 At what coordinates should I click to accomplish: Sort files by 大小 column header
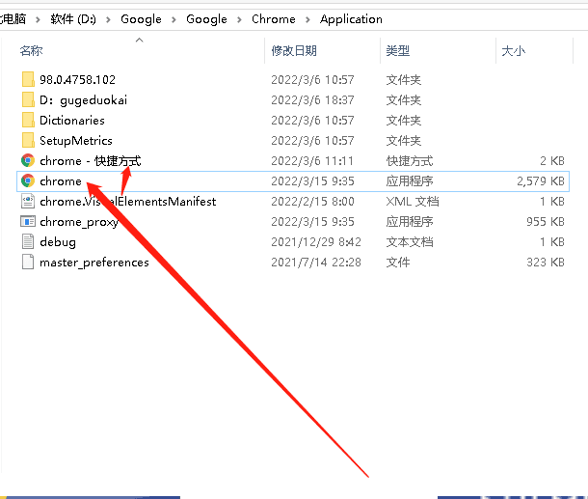point(512,50)
